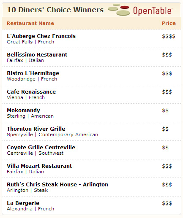Click the Price column header

[169, 23]
